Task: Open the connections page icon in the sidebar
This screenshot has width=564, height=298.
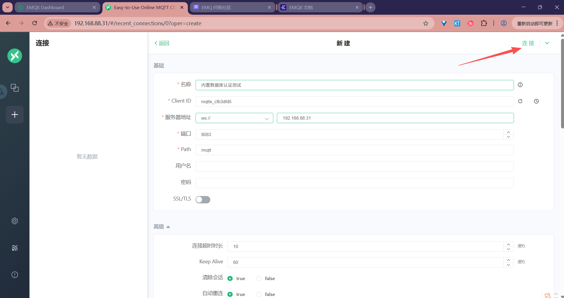Action: click(x=15, y=88)
